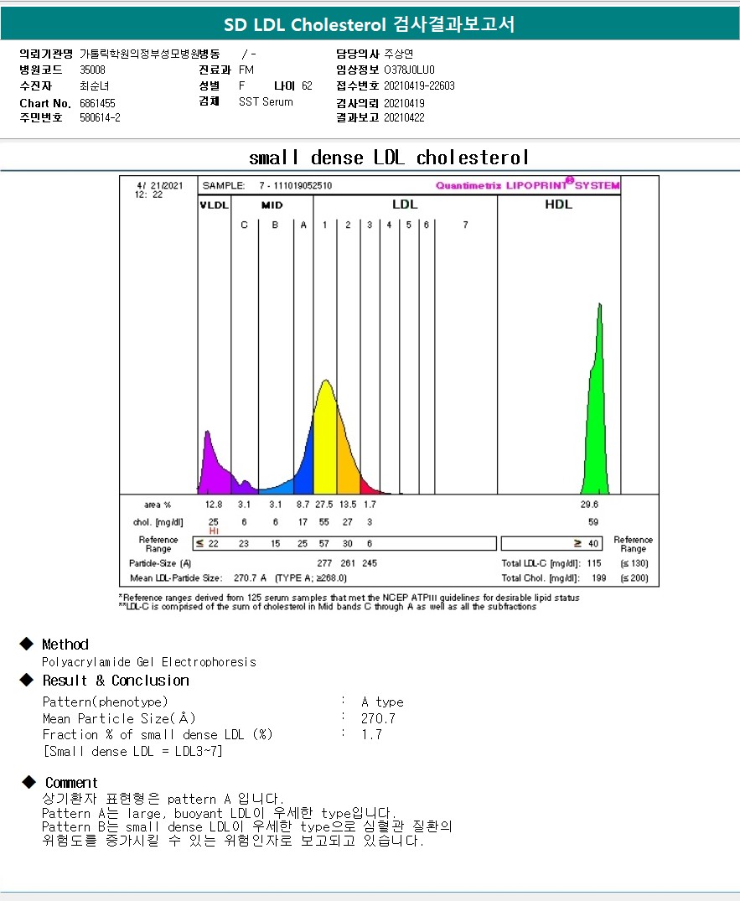Screen dimensions: 740x901
Task: Select the 'Result & Conclusion' heading
Action: click(x=116, y=681)
